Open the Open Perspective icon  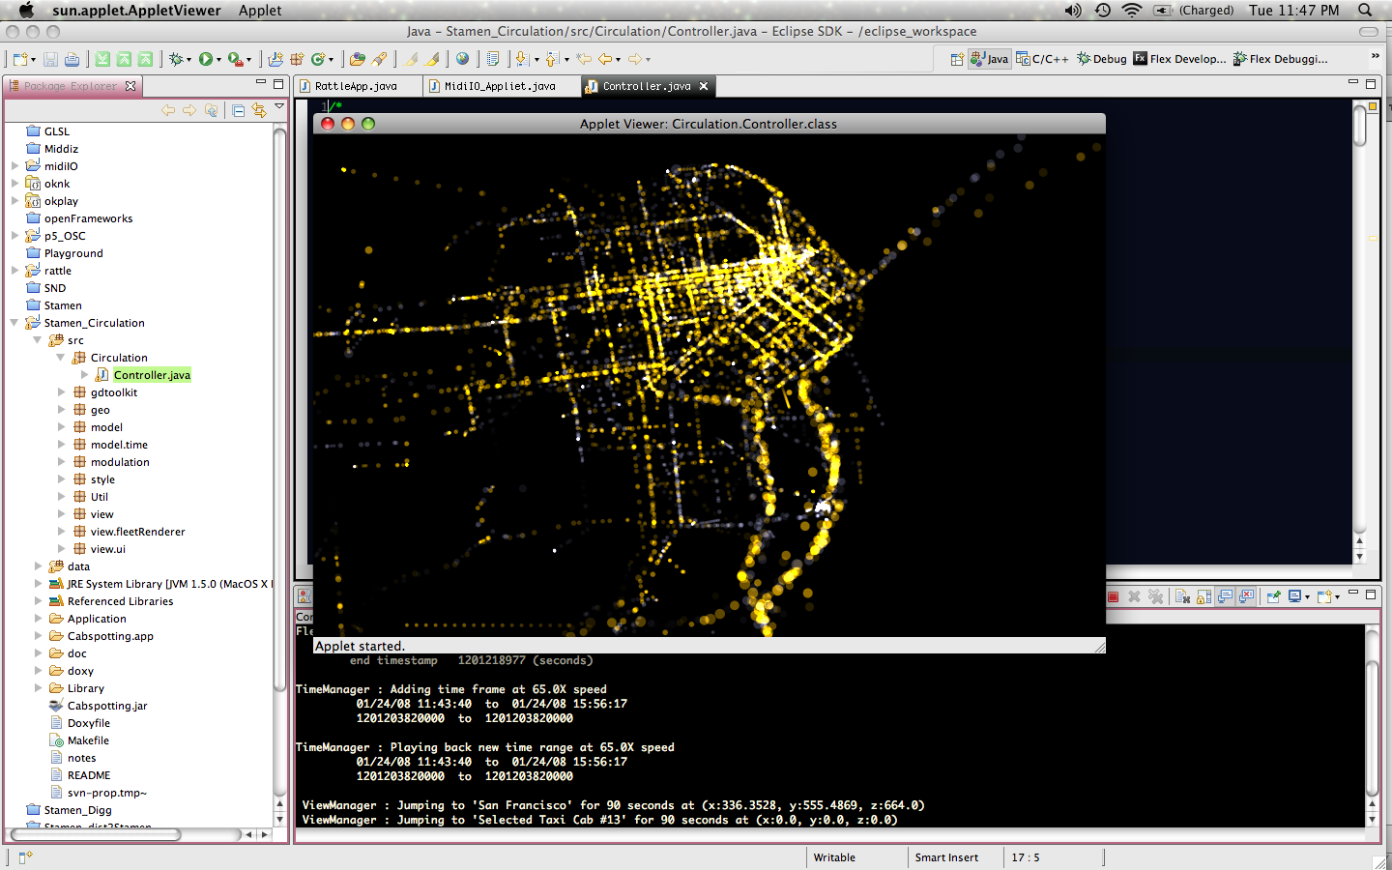[956, 59]
